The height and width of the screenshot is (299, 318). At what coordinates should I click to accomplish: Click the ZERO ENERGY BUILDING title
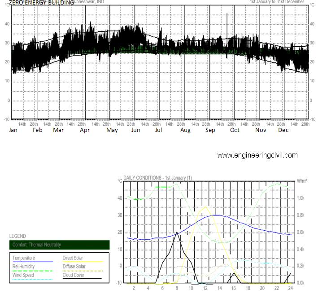[x=41, y=3]
